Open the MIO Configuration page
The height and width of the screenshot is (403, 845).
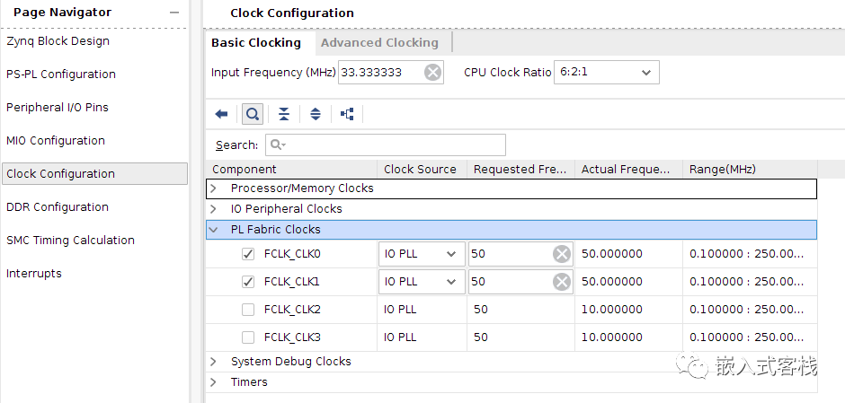(x=56, y=141)
